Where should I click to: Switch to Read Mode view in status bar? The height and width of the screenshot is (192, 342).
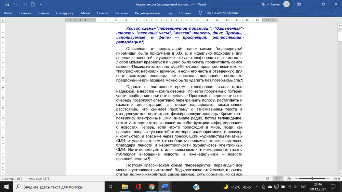[268, 178]
